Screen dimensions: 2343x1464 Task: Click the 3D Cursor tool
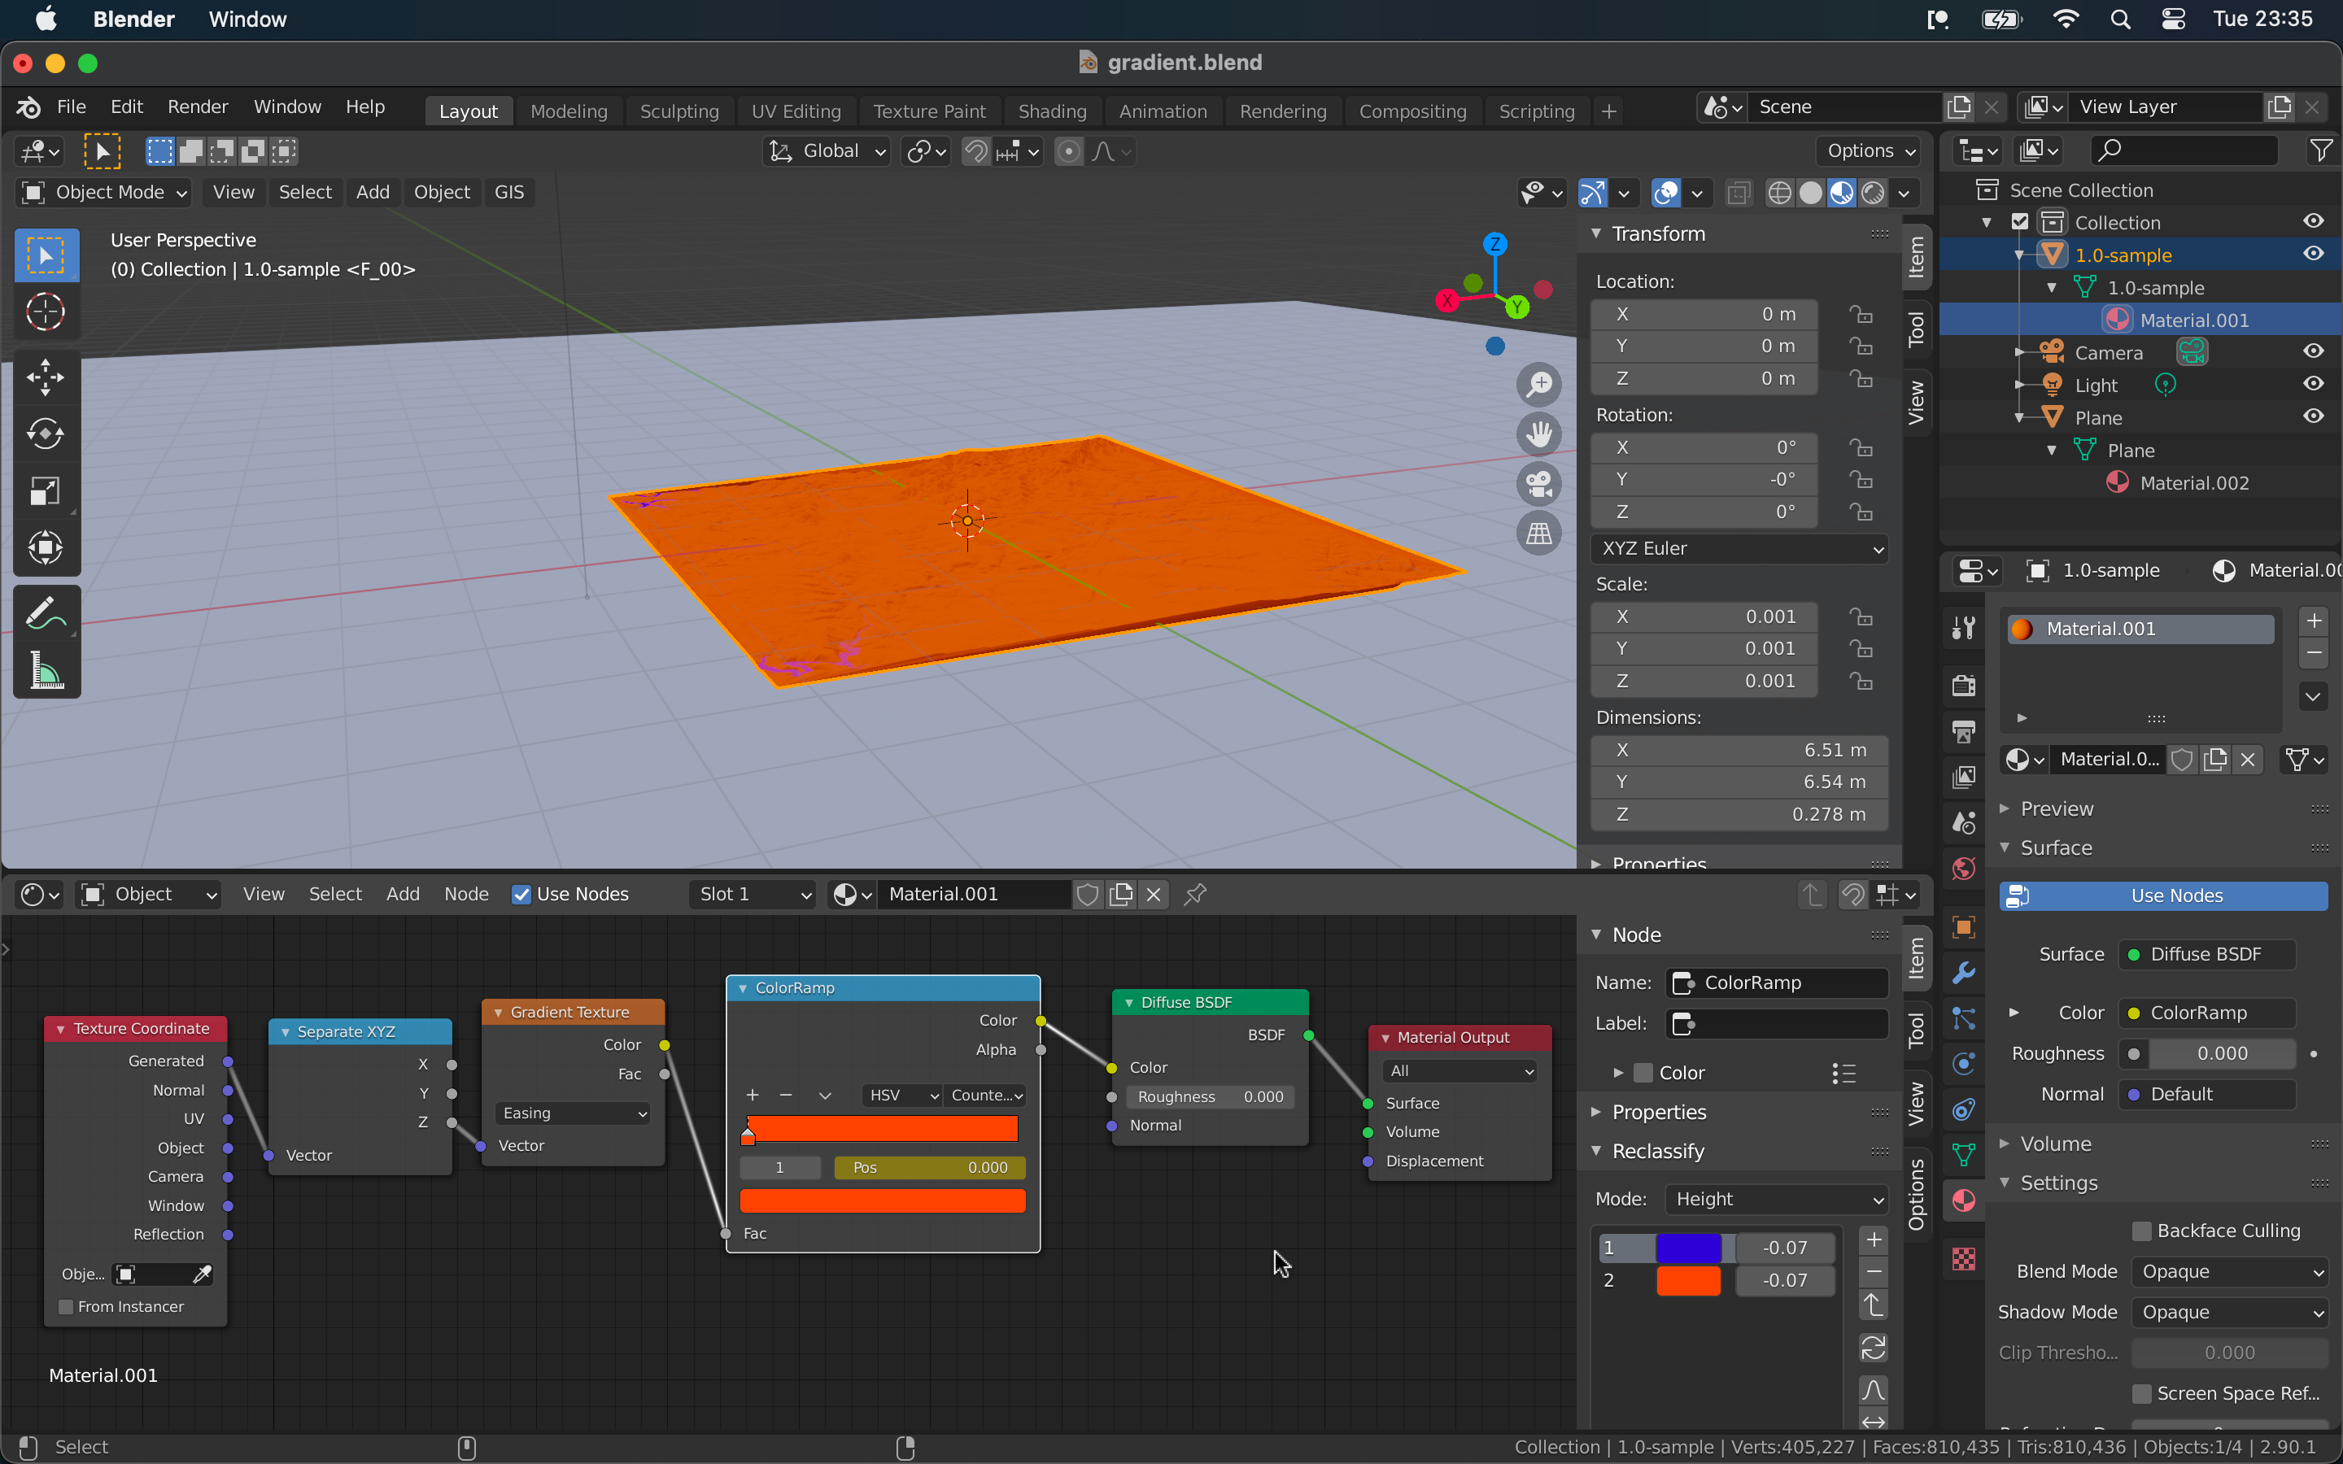pyautogui.click(x=46, y=312)
